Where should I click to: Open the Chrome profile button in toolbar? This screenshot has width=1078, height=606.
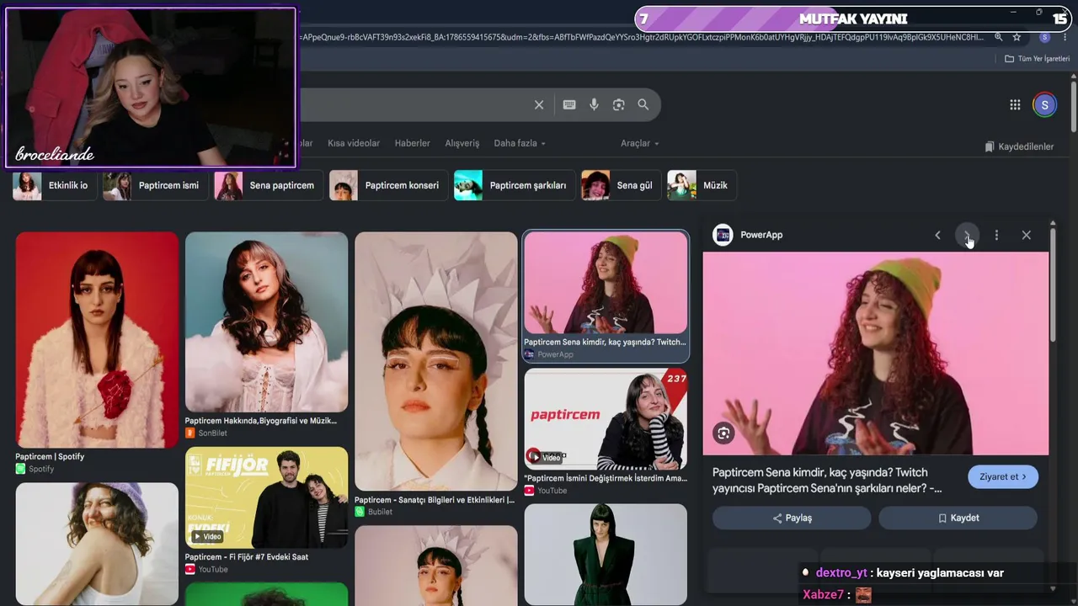[1044, 37]
